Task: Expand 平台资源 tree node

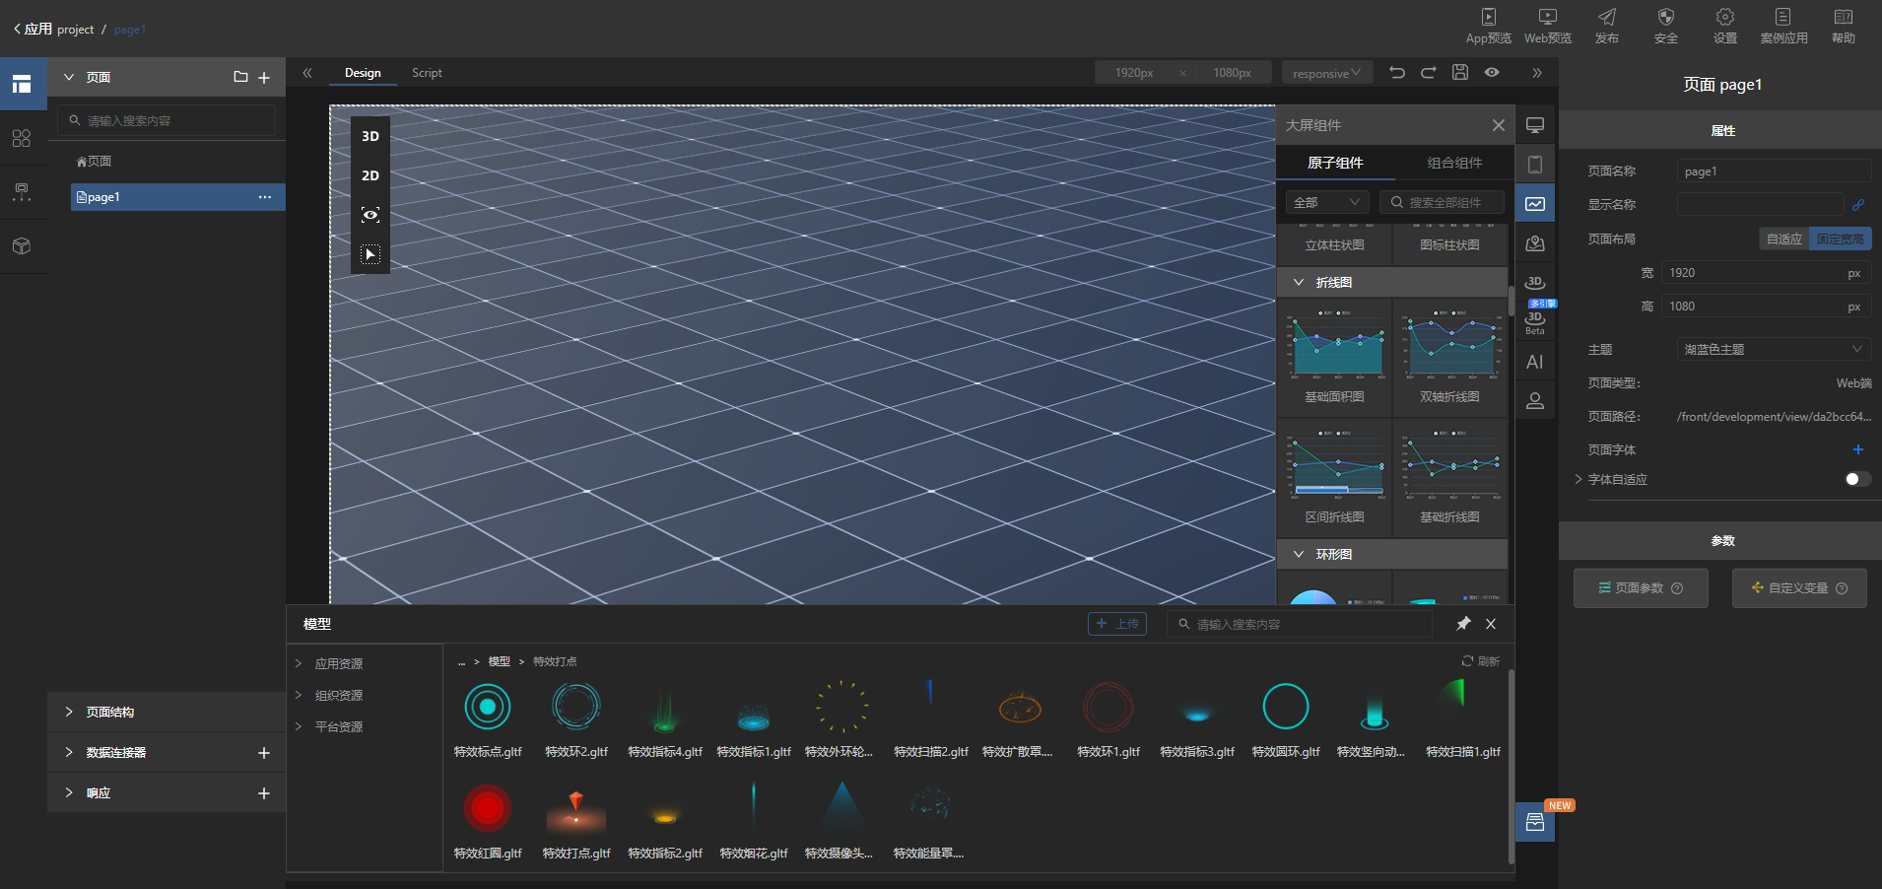Action: click(x=299, y=726)
